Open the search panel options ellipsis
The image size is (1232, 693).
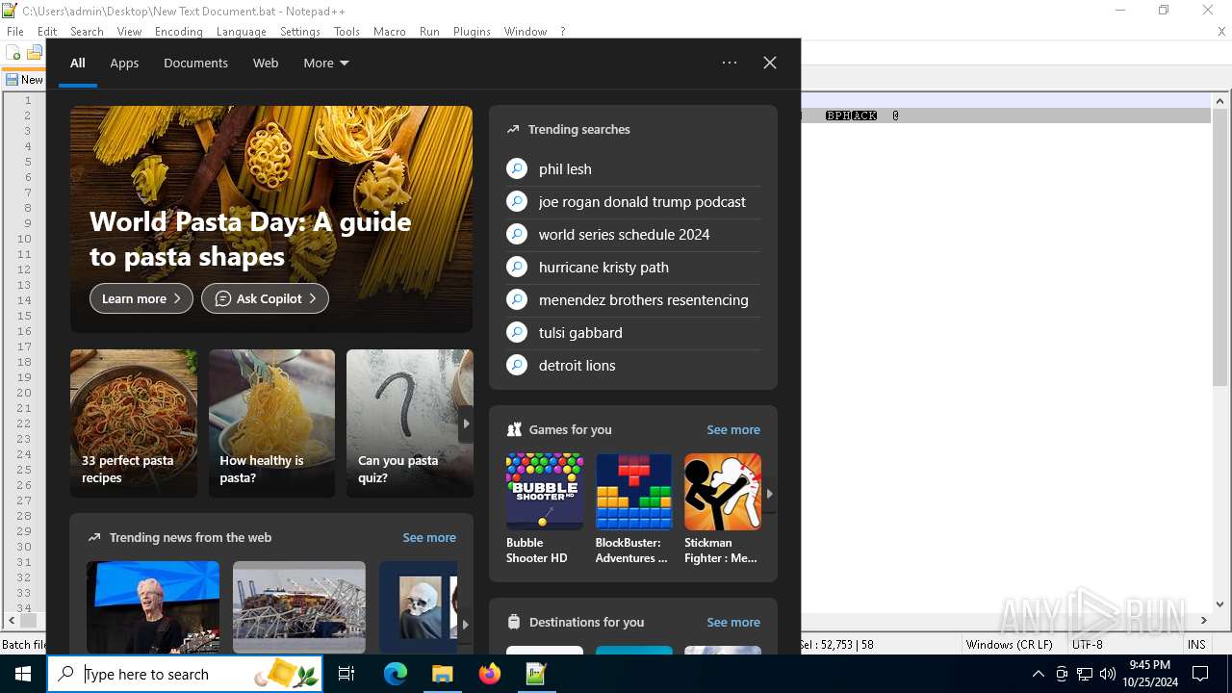click(730, 63)
